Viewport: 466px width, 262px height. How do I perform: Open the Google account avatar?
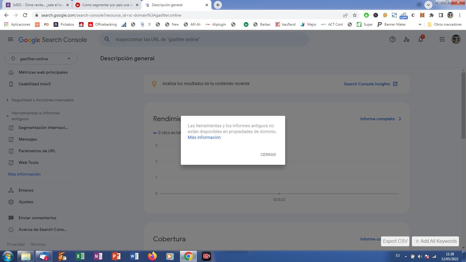click(x=456, y=39)
